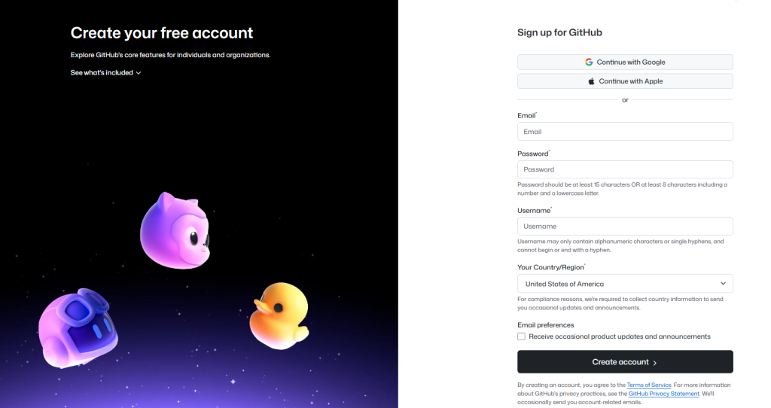Click the Google logo icon
Image resolution: width=771 pixels, height=408 pixels.
point(589,62)
